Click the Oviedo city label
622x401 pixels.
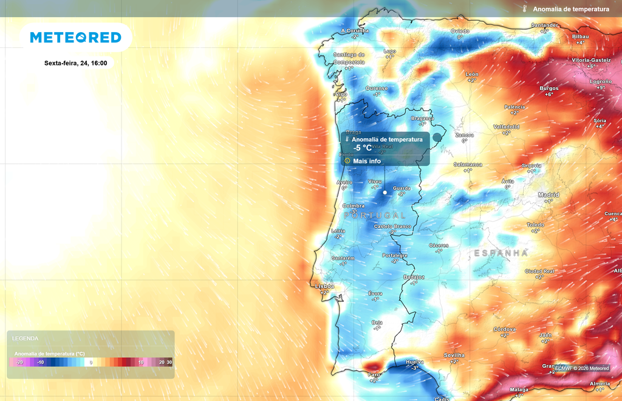pyautogui.click(x=460, y=31)
